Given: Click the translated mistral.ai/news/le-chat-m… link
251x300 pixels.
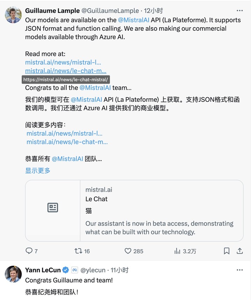Looking at the screenshot, I should point(67,142).
